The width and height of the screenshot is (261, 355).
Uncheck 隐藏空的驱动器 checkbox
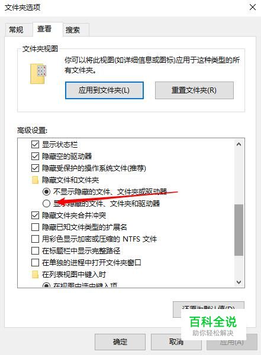click(35, 157)
